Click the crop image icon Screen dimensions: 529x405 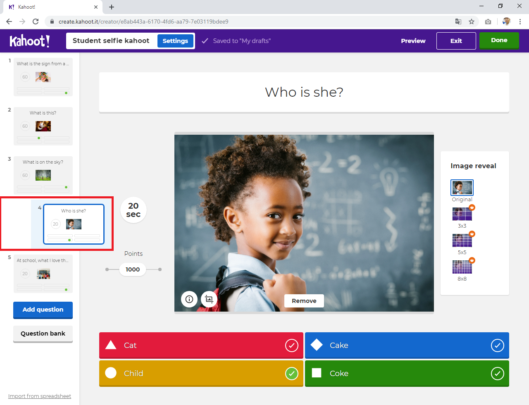coord(209,299)
